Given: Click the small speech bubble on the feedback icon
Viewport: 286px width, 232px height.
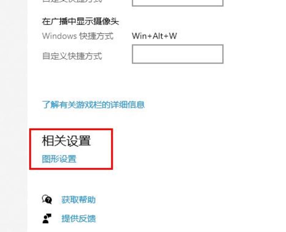Looking at the screenshot, I should pyautogui.click(x=49, y=216).
